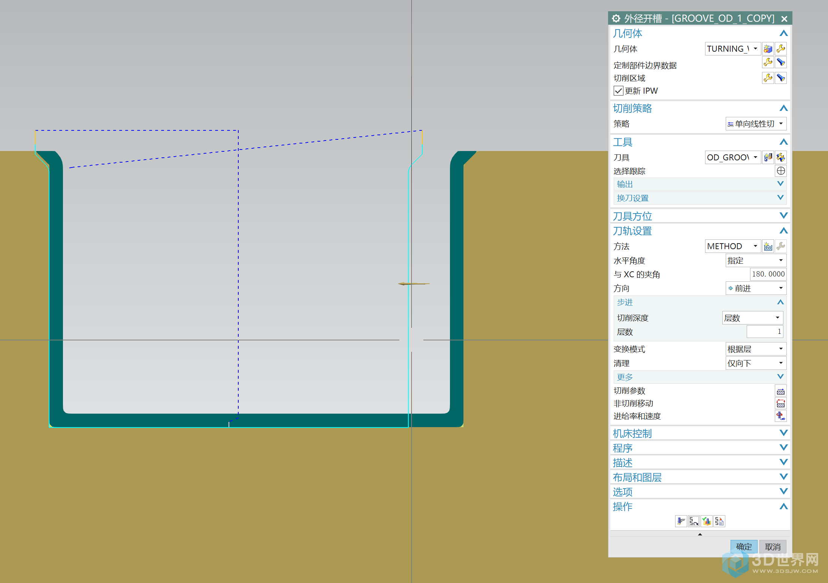Click 与 XC 的夹角 180.0000 field

[x=768, y=274]
